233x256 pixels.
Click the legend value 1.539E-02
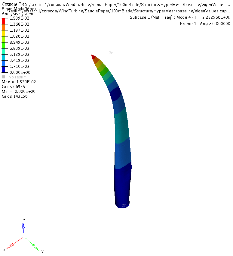[x=19, y=18]
